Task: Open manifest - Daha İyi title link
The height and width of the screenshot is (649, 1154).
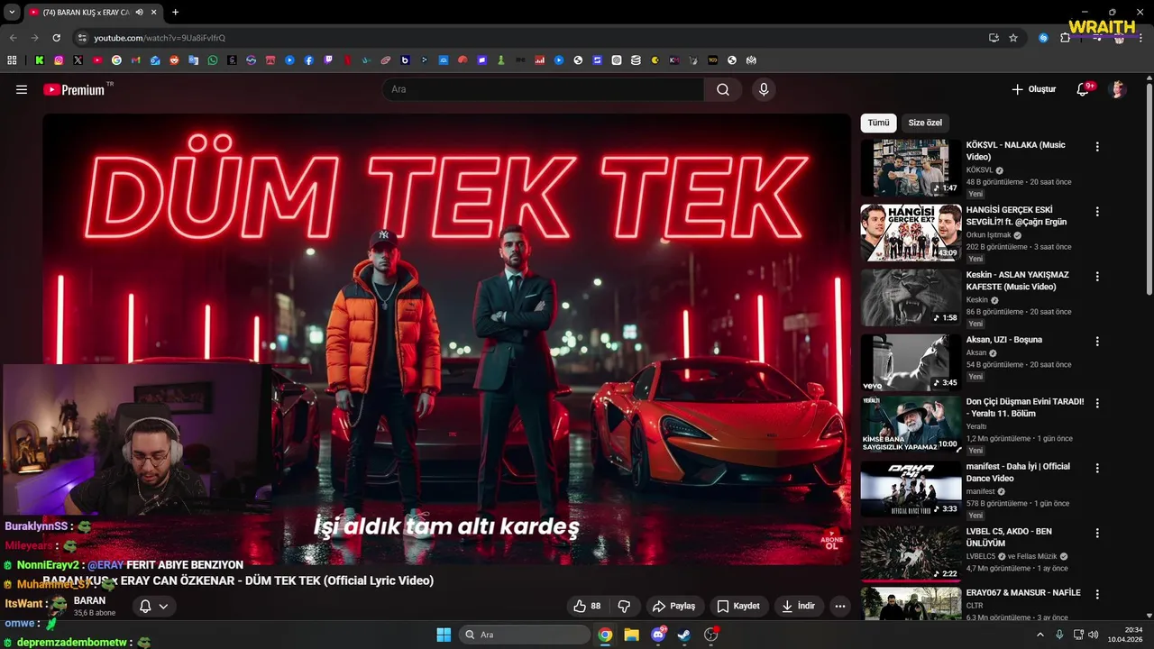Action: pos(1018,472)
